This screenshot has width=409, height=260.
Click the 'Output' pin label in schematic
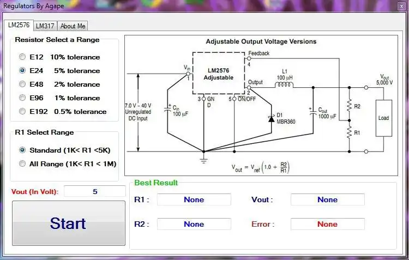255,82
